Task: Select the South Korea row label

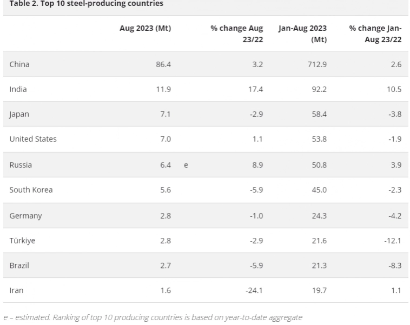Action: pos(31,190)
